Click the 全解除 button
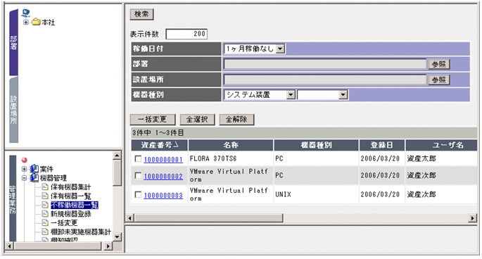 (x=236, y=120)
